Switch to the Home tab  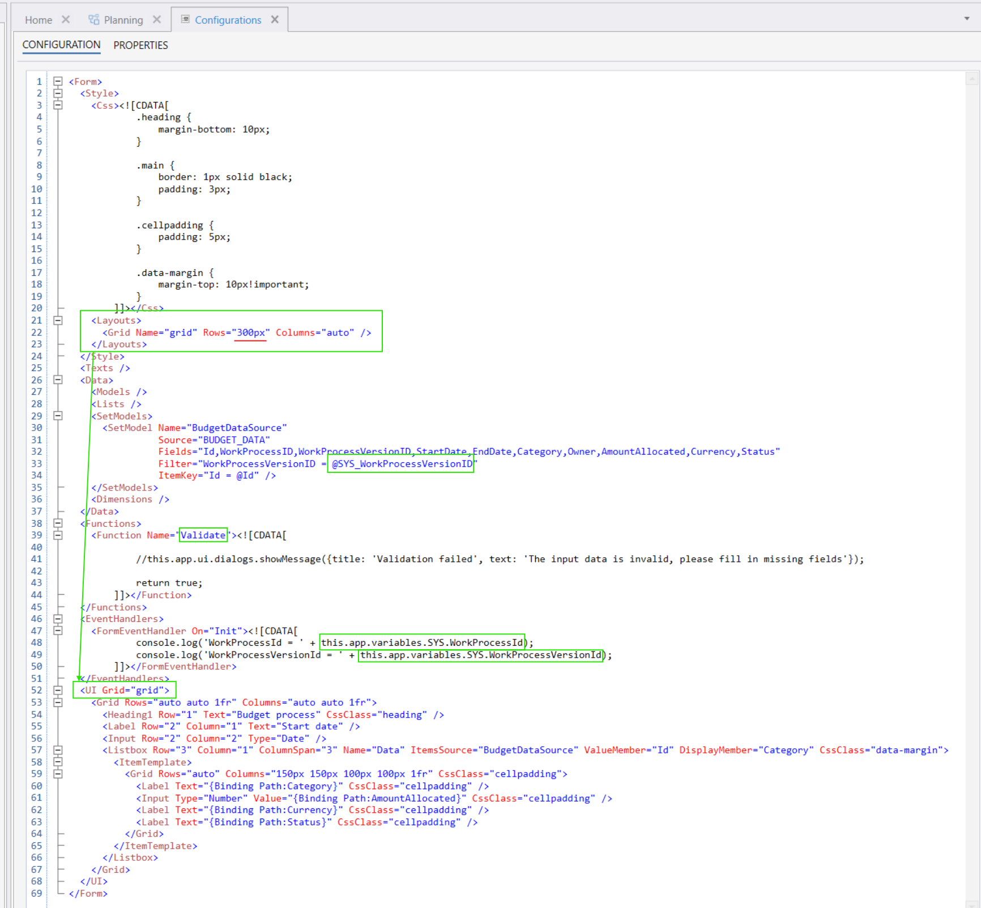coord(39,20)
